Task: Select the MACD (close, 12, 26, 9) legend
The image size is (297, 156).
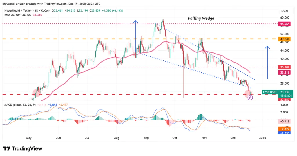Action: 19,104
